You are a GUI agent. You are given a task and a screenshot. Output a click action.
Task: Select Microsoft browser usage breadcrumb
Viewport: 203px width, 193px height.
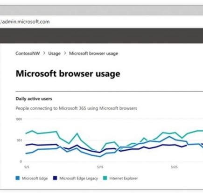[93, 53]
